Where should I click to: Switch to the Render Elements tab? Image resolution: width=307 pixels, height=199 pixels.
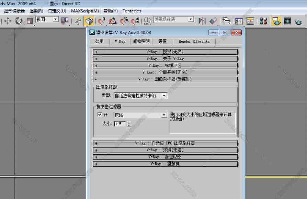[194, 41]
